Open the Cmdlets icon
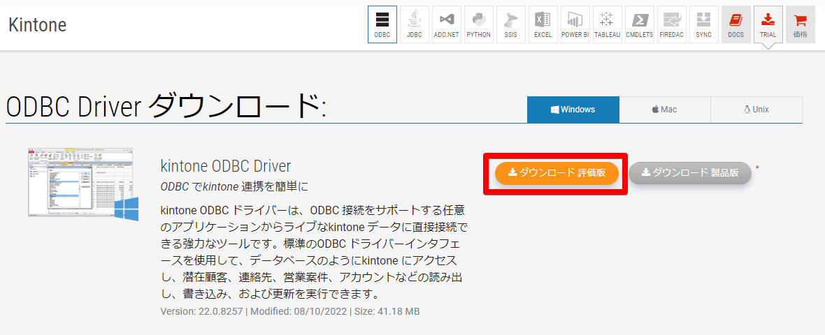 click(639, 24)
